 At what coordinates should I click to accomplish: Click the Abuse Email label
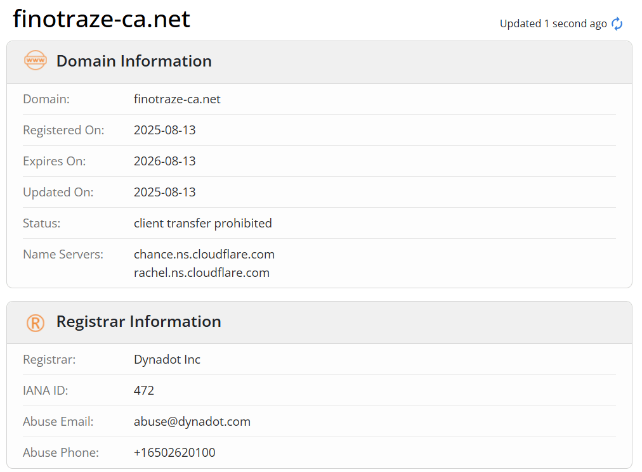pyautogui.click(x=58, y=422)
